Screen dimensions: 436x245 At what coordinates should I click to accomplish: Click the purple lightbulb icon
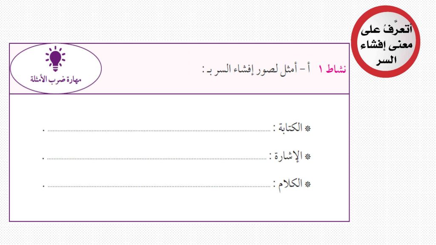click(56, 59)
